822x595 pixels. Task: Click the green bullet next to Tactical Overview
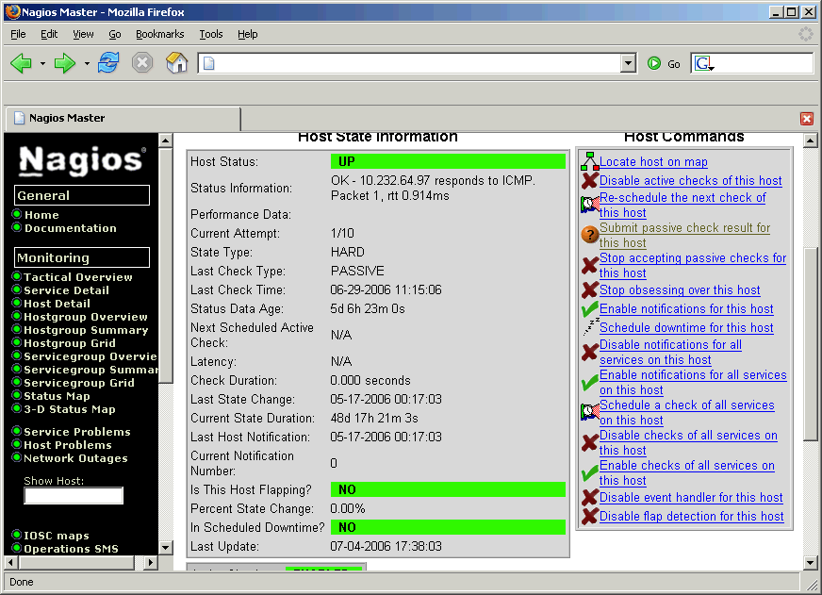coord(17,276)
